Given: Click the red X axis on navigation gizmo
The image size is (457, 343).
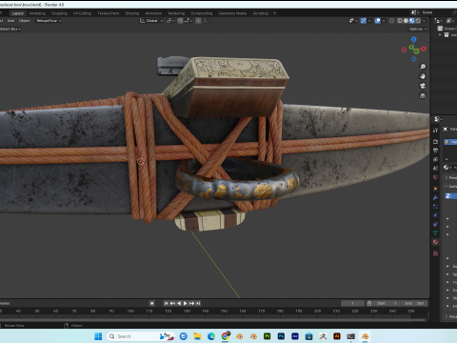Looking at the screenshot, I should tap(424, 49).
